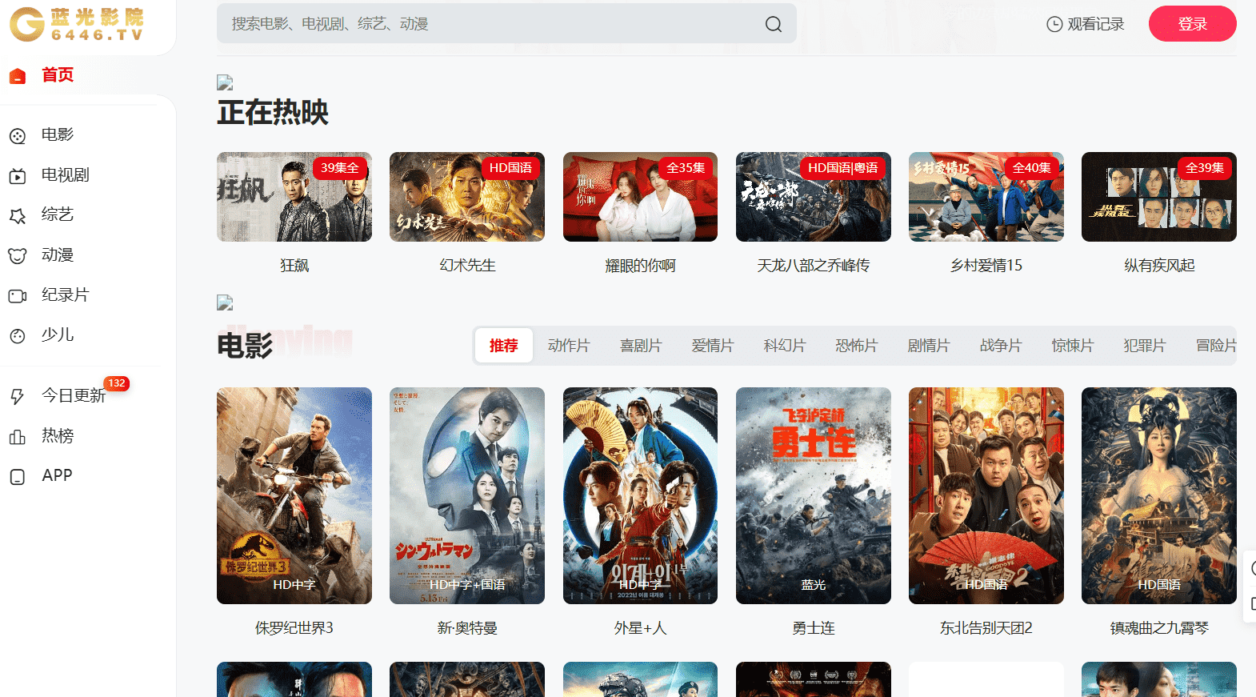Image resolution: width=1256 pixels, height=697 pixels.
Task: Switch to 惊悚片 tab
Action: click(x=1073, y=346)
